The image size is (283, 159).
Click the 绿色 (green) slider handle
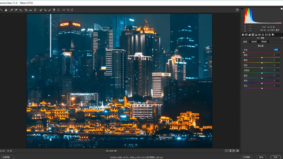click(x=262, y=68)
